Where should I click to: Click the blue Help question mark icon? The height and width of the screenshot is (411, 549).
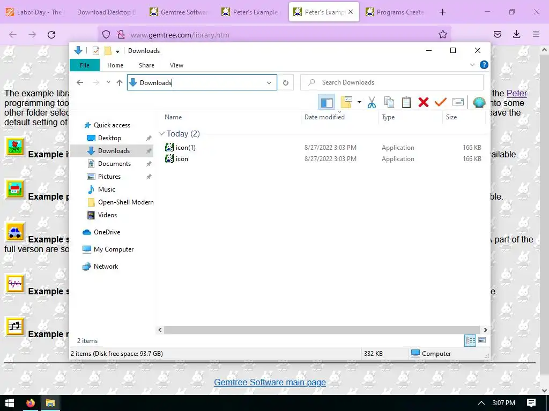[484, 65]
